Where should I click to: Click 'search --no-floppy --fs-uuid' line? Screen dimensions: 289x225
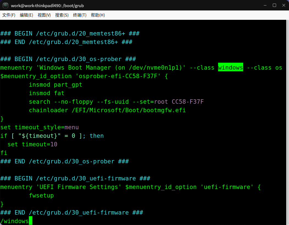pyautogui.click(x=116, y=101)
